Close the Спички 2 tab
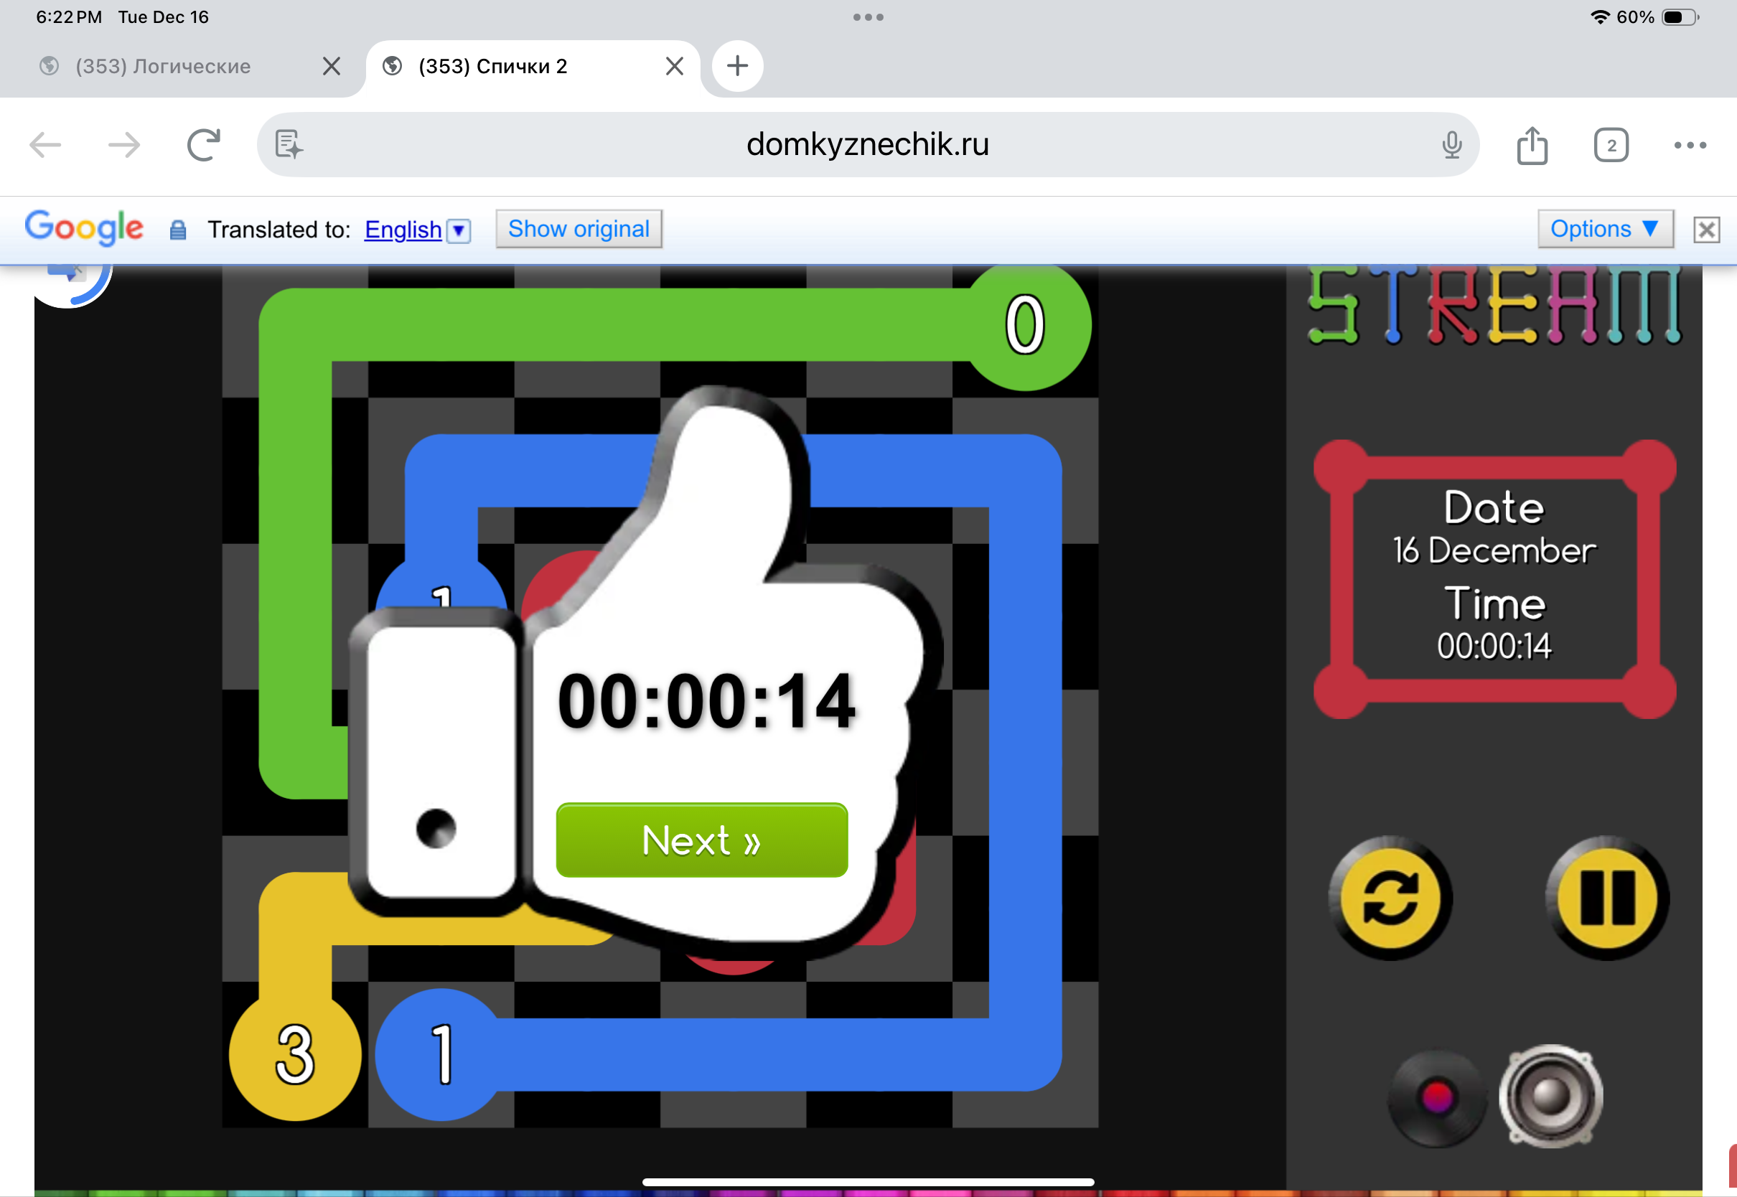This screenshot has height=1197, width=1737. 673,66
